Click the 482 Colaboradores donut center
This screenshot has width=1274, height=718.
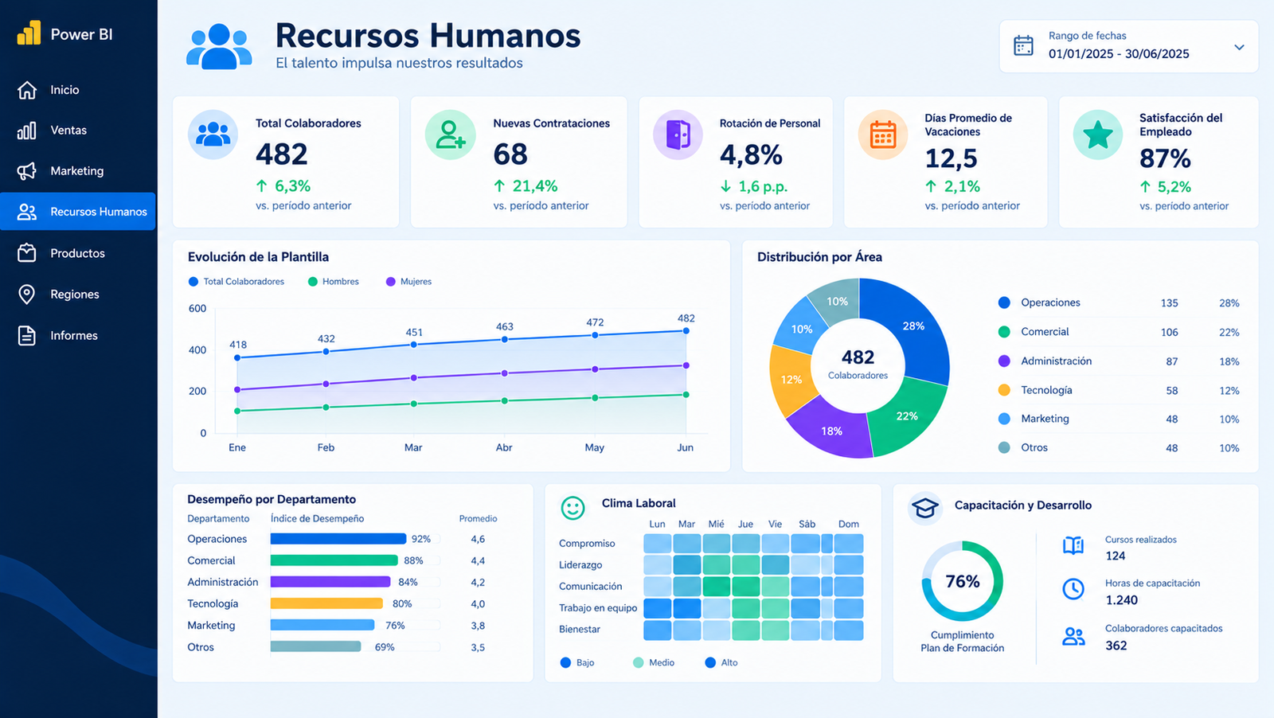[858, 364]
